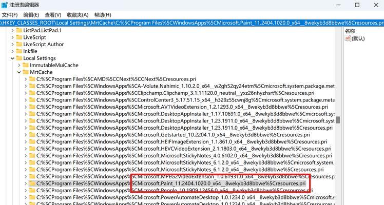Screen dimensions: 384x205
Task: Expand the ControlCenter3 key
Action: pyautogui.click(x=26, y=100)
